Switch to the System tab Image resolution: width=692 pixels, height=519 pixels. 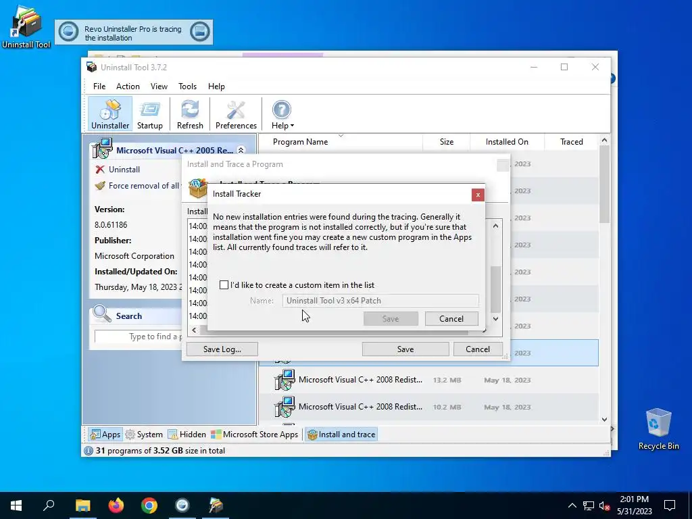[144, 435]
